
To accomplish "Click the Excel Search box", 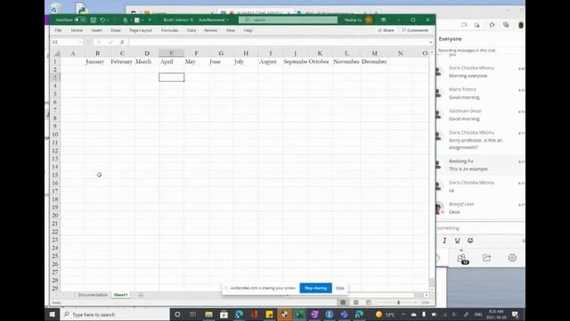I will pos(288,20).
